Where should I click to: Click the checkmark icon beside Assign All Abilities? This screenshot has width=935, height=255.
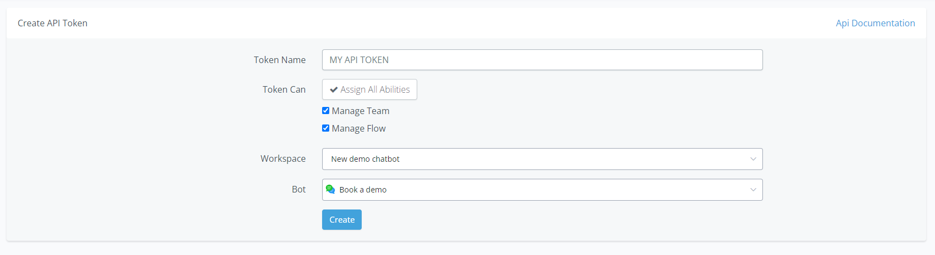[334, 90]
